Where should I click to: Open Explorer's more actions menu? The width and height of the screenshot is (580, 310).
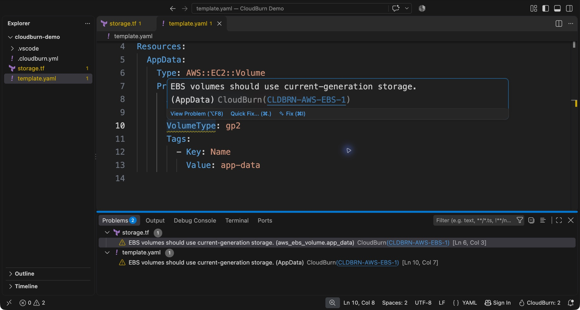88,23
